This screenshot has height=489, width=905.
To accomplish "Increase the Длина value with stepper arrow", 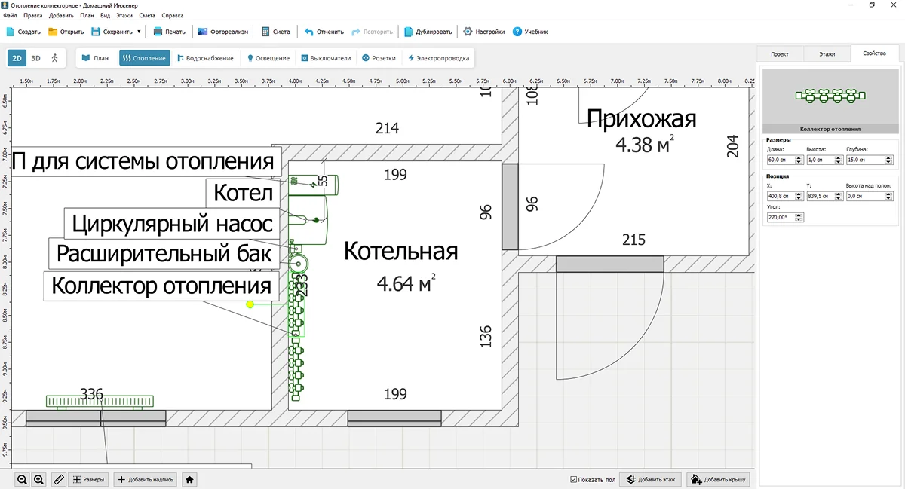I will point(797,158).
